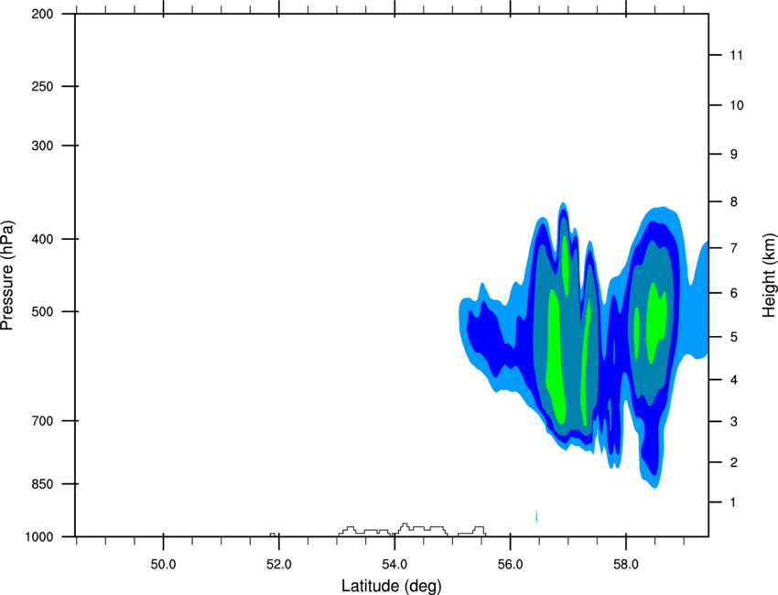Click the 1 km height label
The height and width of the screenshot is (595, 778).
pyautogui.click(x=734, y=503)
